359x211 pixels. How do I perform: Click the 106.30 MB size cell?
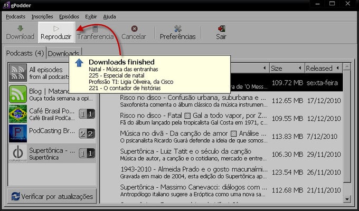(x=287, y=154)
